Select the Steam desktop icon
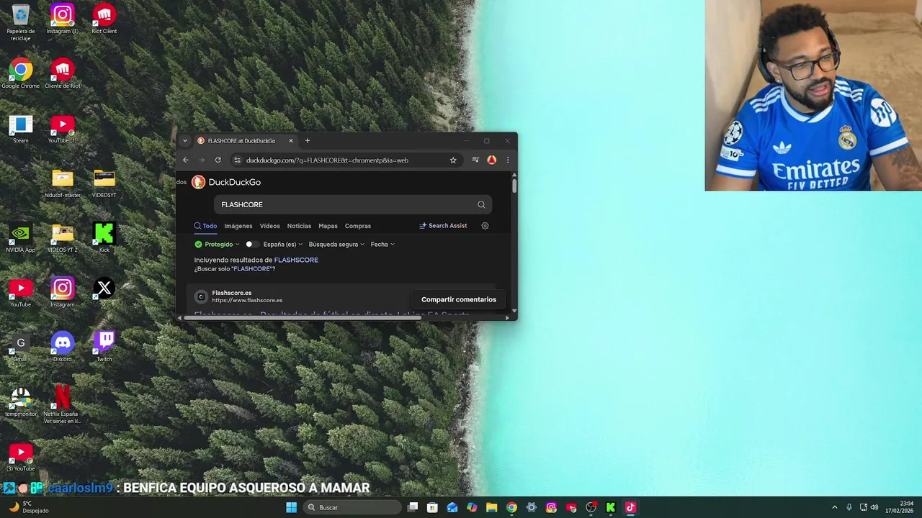 point(21,128)
